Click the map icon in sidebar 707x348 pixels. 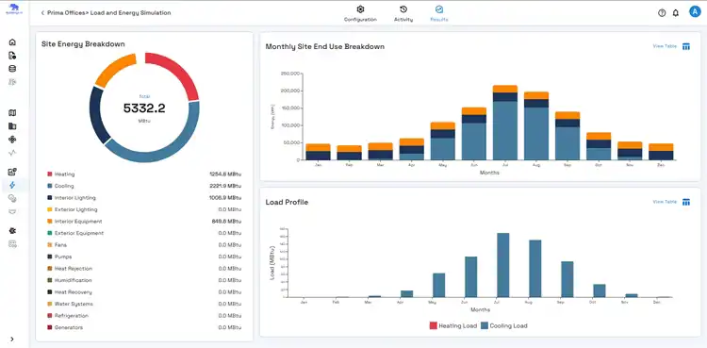point(12,113)
